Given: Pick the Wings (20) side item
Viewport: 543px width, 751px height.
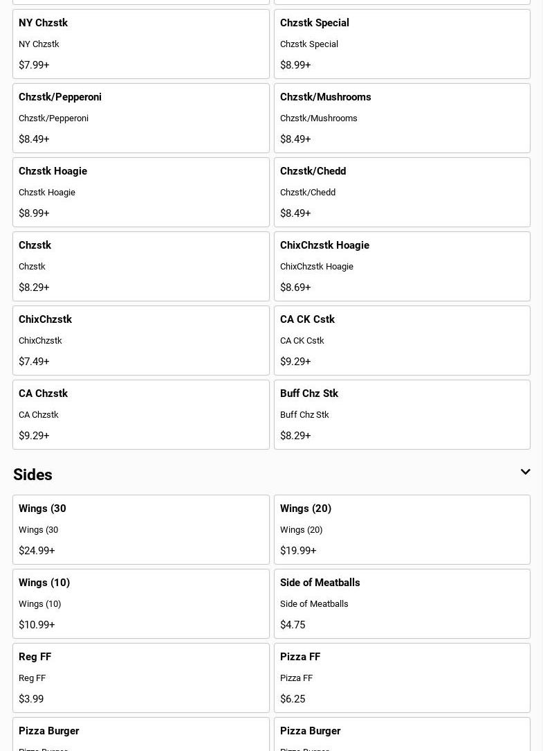Looking at the screenshot, I should [402, 529].
